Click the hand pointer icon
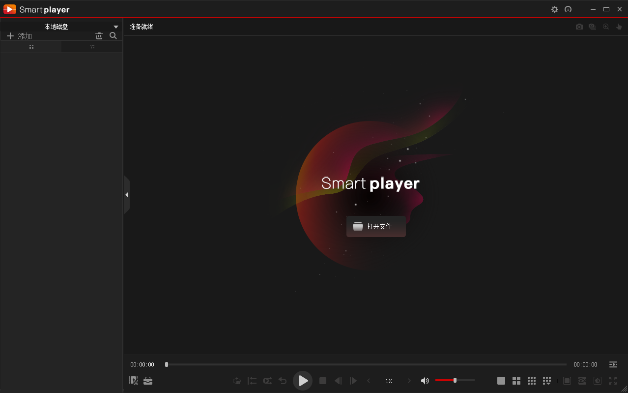The image size is (628, 393). click(x=619, y=27)
